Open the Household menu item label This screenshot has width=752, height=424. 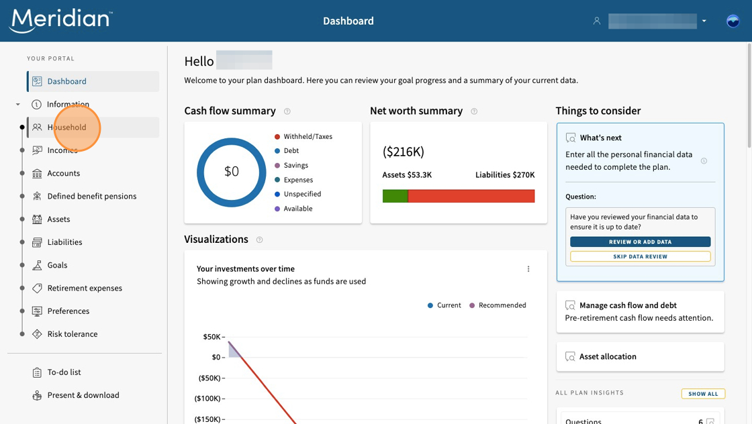(66, 127)
